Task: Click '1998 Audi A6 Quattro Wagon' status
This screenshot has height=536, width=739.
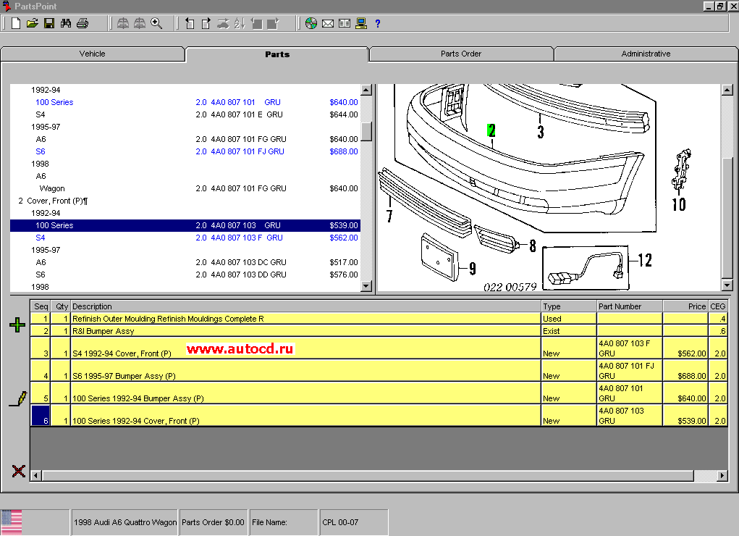Action: 125,522
